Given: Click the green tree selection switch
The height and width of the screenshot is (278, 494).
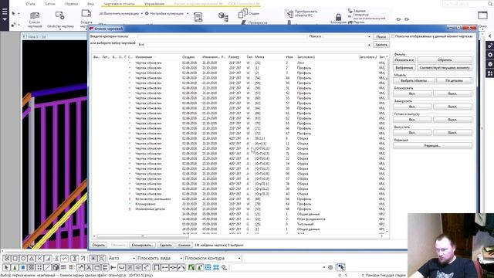Looking at the screenshot, I should [15, 267].
